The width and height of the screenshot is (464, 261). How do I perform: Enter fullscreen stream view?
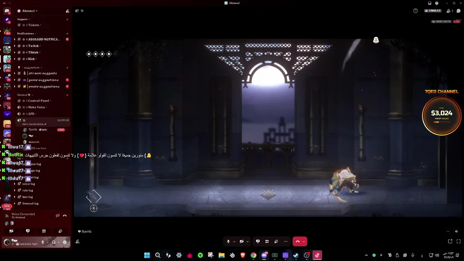coord(459,241)
